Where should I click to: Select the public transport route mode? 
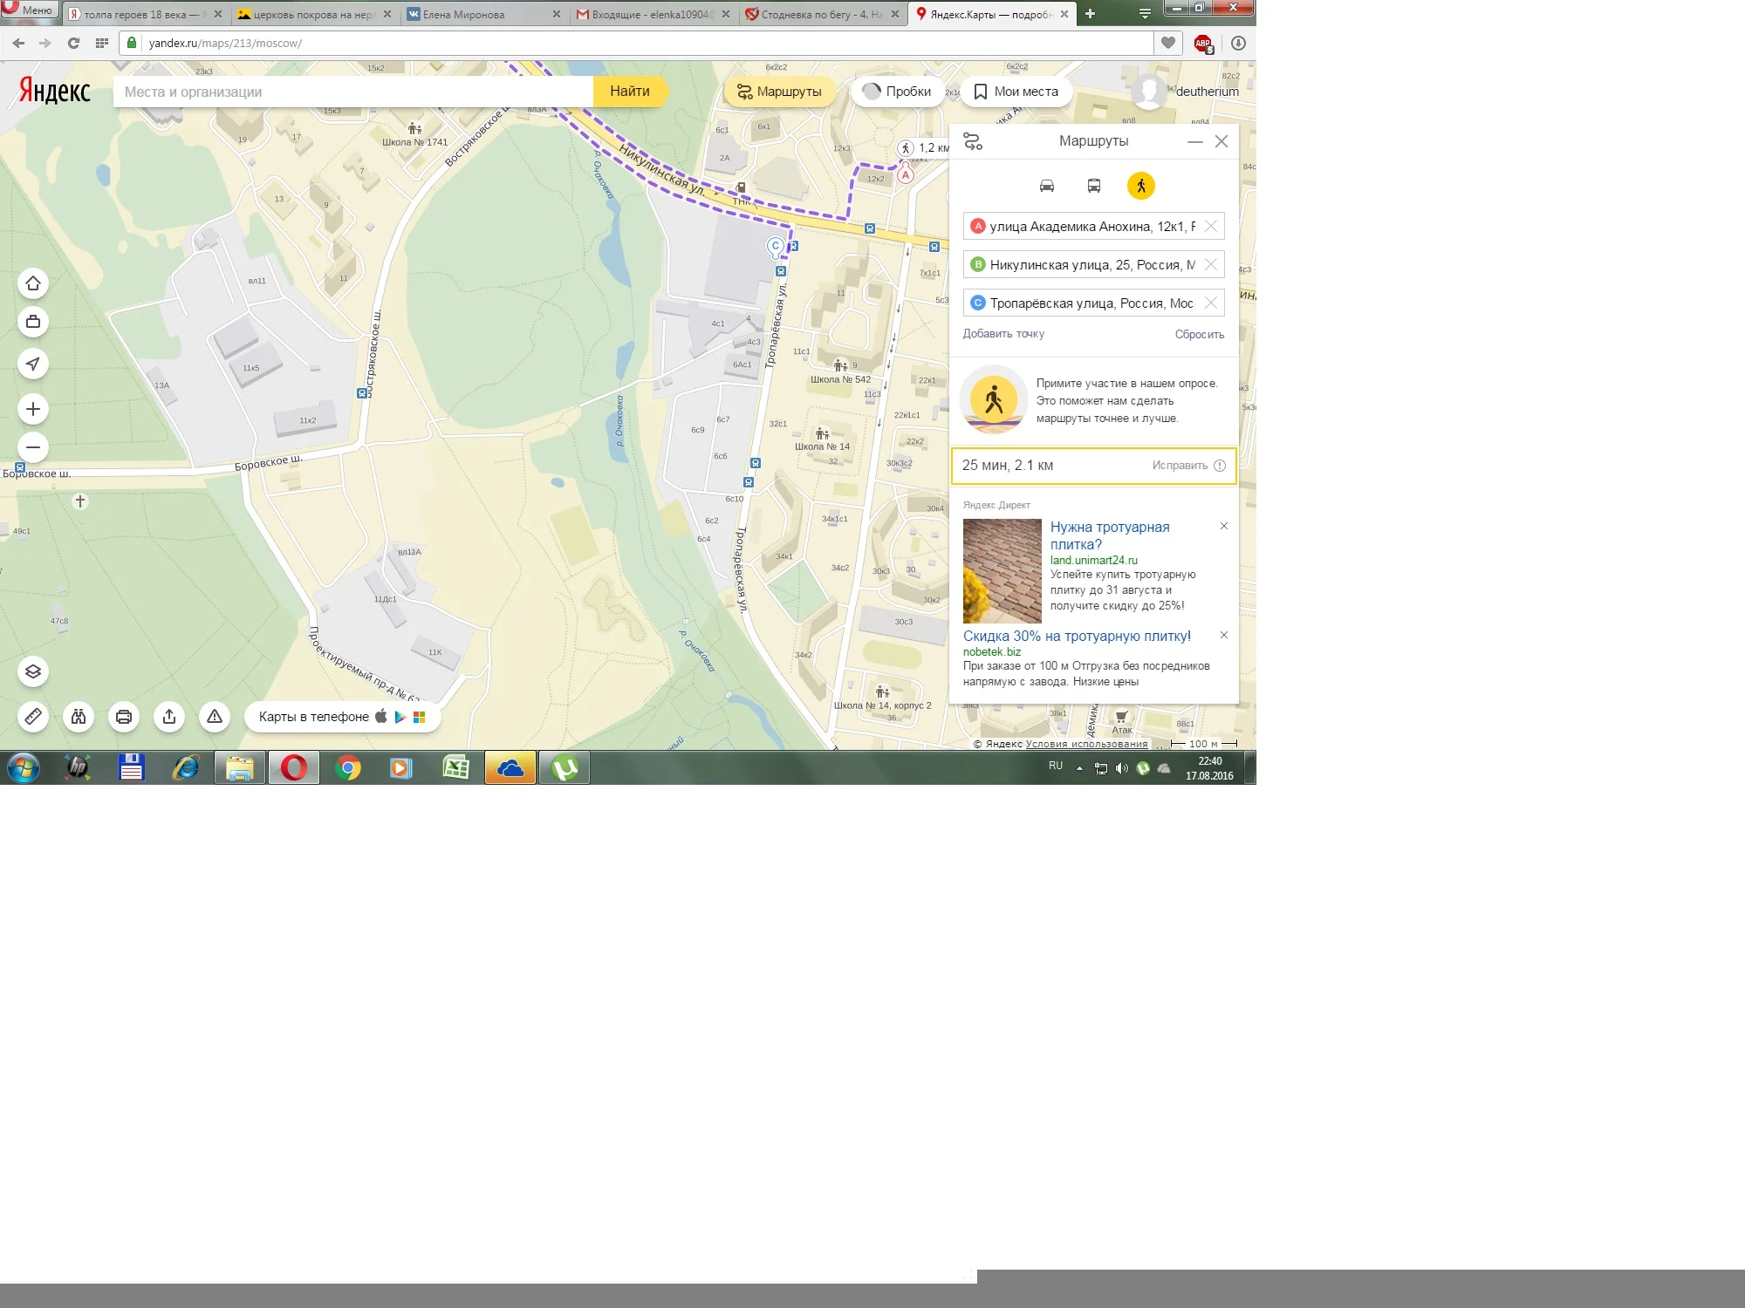[1093, 186]
